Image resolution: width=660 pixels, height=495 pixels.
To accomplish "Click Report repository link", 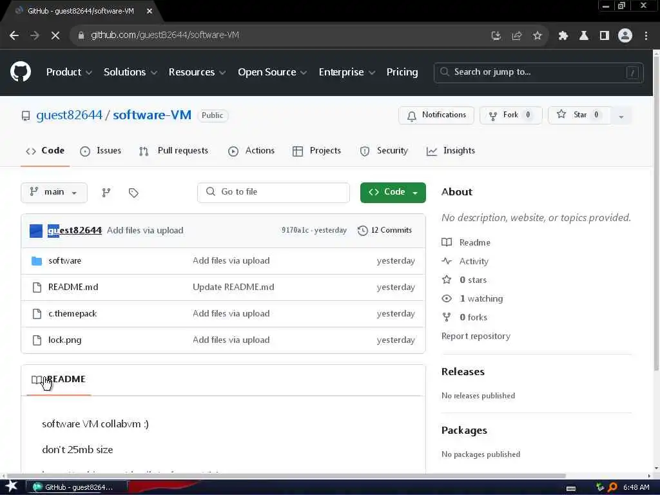I will click(x=476, y=336).
